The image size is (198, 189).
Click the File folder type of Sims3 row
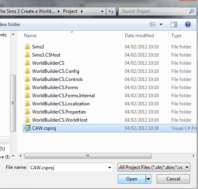point(181,47)
